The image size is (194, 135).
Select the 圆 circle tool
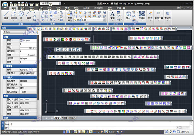(x=21, y=15)
